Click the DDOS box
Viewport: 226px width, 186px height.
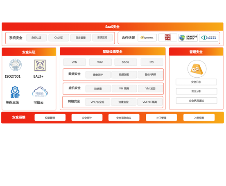(126, 62)
